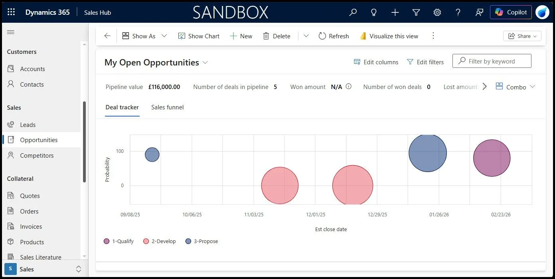Click the small blue bubble near 09/08/25
Viewport: 555px width, 279px height.
point(152,154)
